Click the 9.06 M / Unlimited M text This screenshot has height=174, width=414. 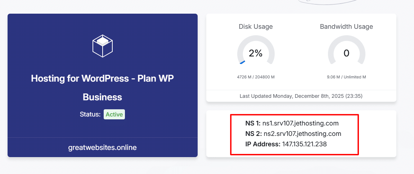346,77
